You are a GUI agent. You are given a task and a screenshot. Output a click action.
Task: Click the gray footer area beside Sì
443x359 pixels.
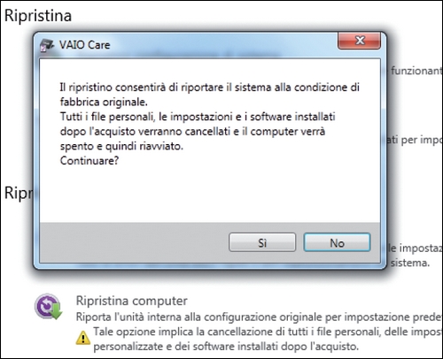(133, 242)
